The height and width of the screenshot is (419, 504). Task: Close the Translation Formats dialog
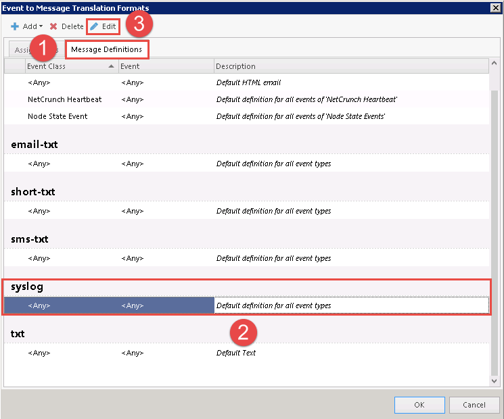pos(496,7)
